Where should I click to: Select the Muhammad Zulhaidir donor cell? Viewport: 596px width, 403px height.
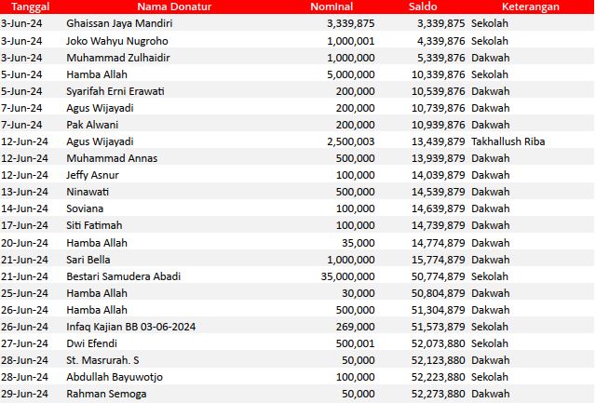point(119,58)
